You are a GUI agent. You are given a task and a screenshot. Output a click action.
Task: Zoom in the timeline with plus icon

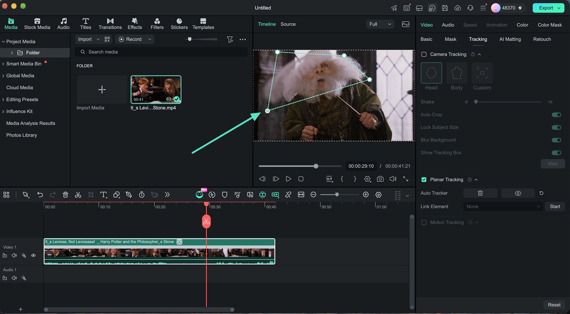click(x=366, y=195)
